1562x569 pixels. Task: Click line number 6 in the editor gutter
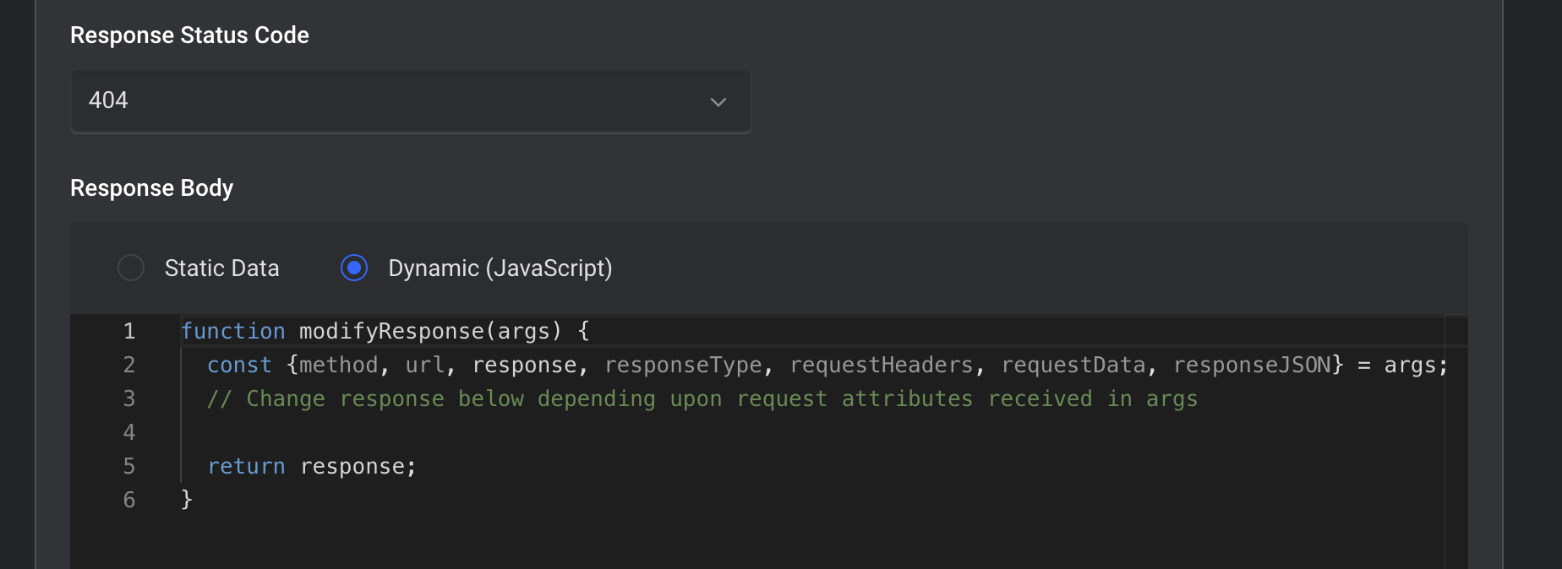click(x=129, y=500)
